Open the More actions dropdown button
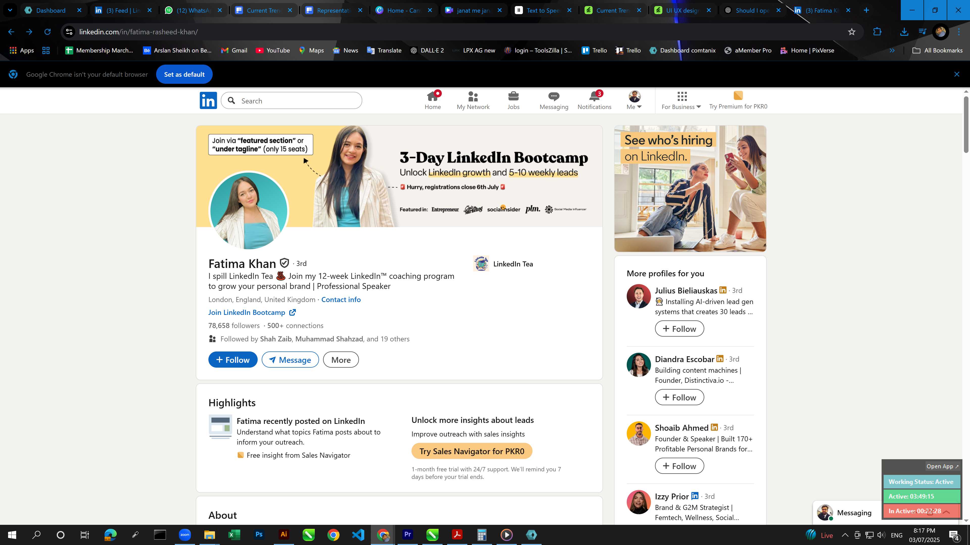 coord(341,360)
